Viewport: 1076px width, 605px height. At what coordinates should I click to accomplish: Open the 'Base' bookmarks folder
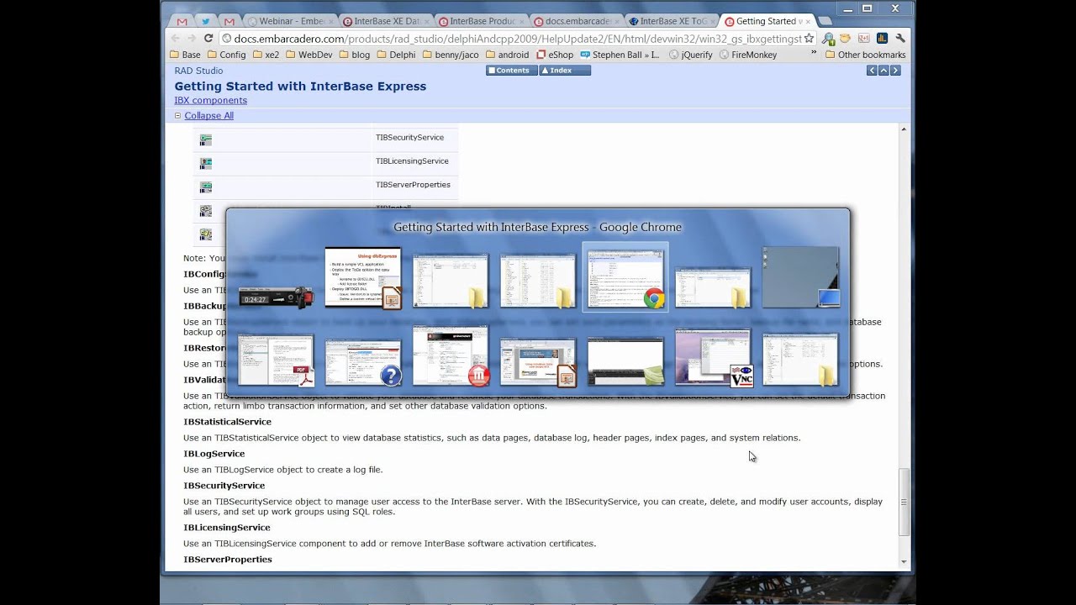coord(185,55)
